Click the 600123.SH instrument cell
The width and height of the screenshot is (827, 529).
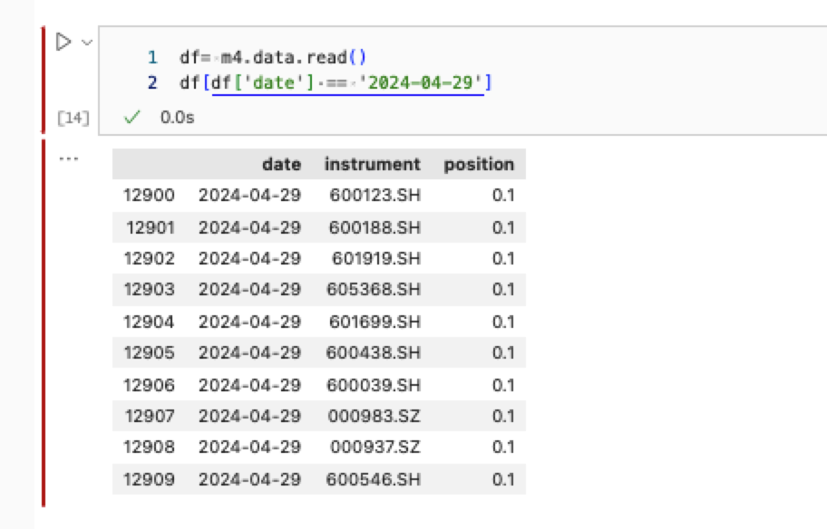point(375,195)
